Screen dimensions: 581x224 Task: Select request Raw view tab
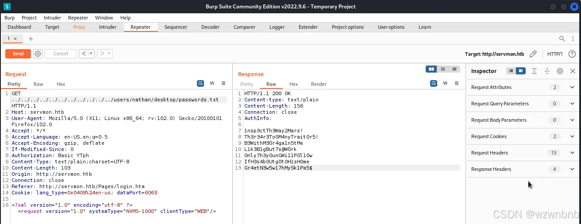(x=38, y=84)
